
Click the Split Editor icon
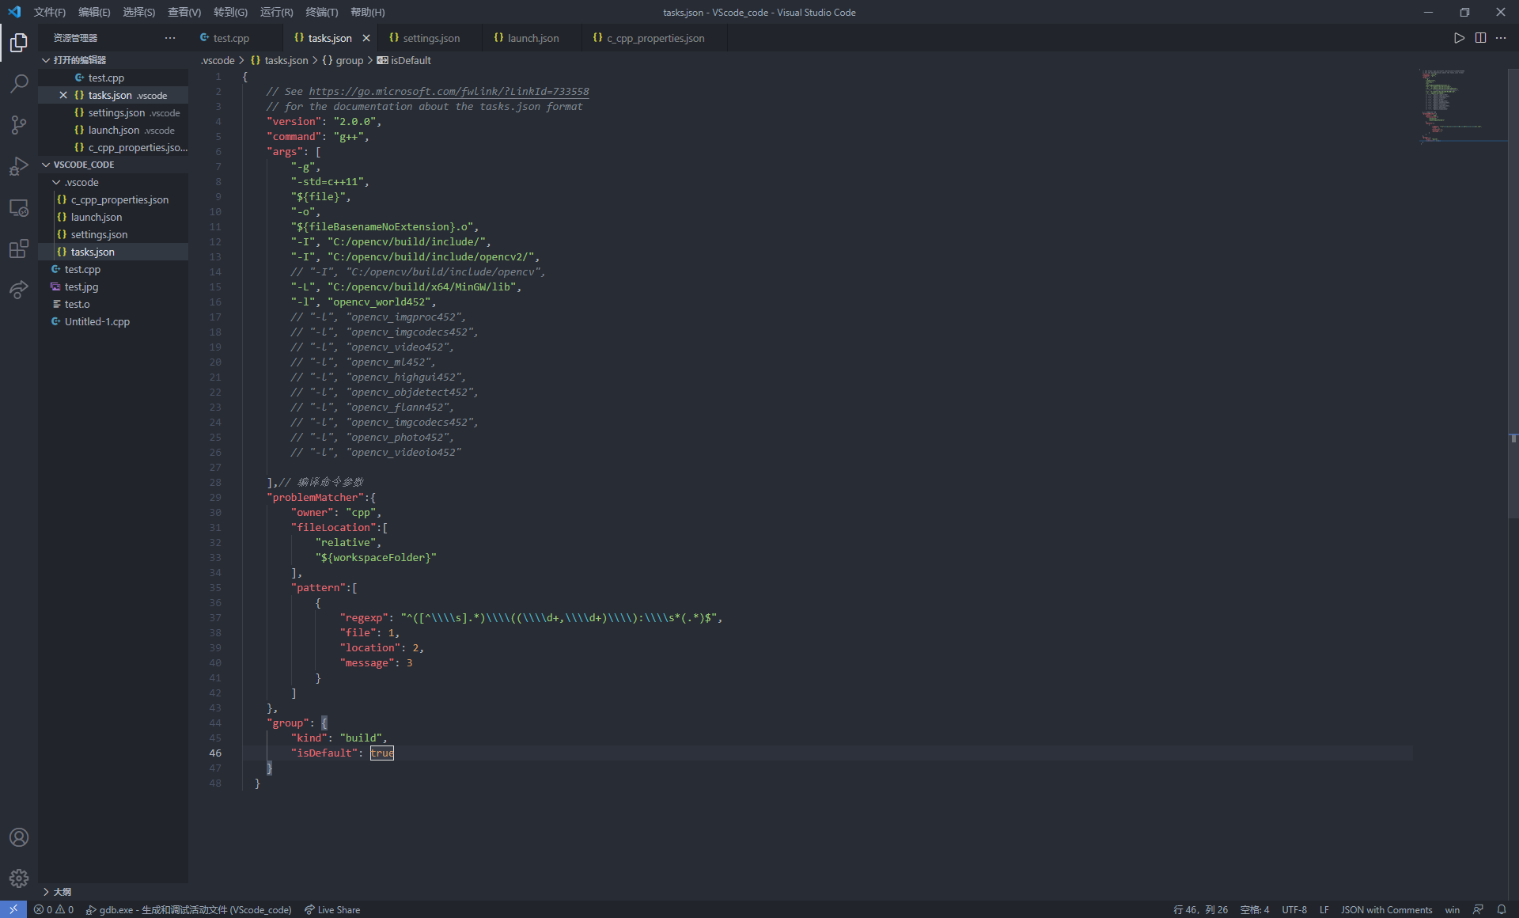click(1480, 38)
